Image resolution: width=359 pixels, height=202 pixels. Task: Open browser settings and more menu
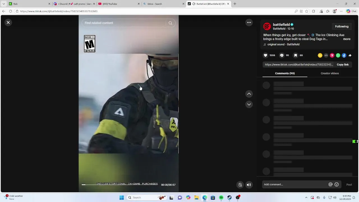coord(341,11)
